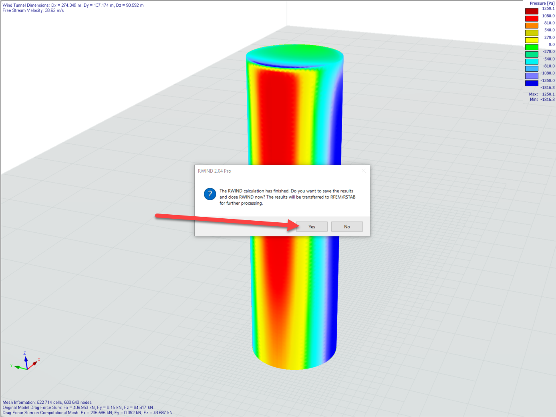Confirm saving results with the Yes button

pyautogui.click(x=312, y=227)
